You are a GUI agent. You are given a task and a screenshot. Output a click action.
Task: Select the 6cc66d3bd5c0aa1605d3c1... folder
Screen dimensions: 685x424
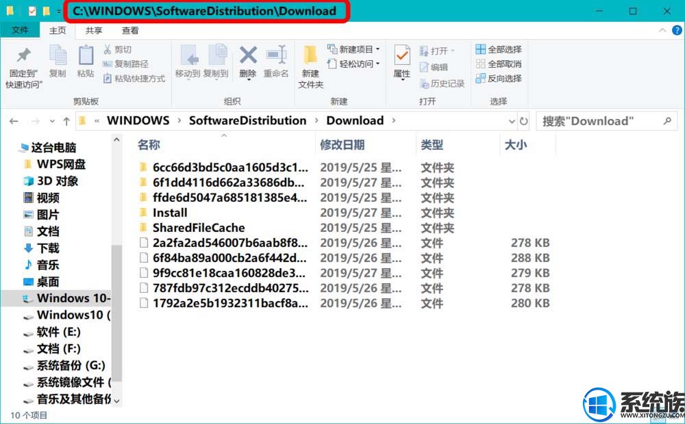(224, 168)
